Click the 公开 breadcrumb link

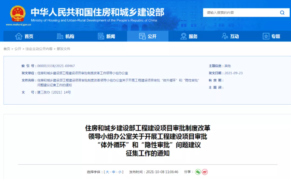18,49
